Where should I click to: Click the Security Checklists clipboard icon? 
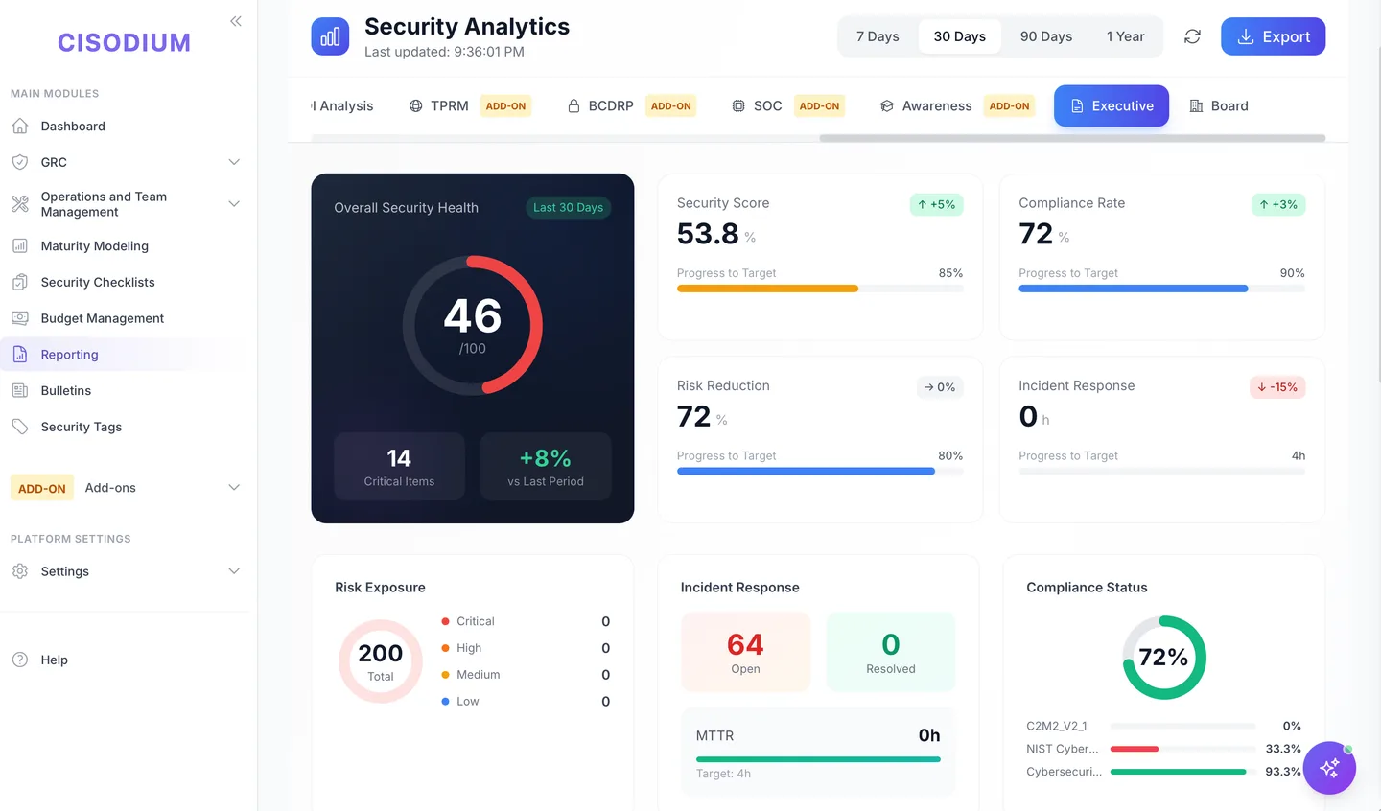point(20,282)
